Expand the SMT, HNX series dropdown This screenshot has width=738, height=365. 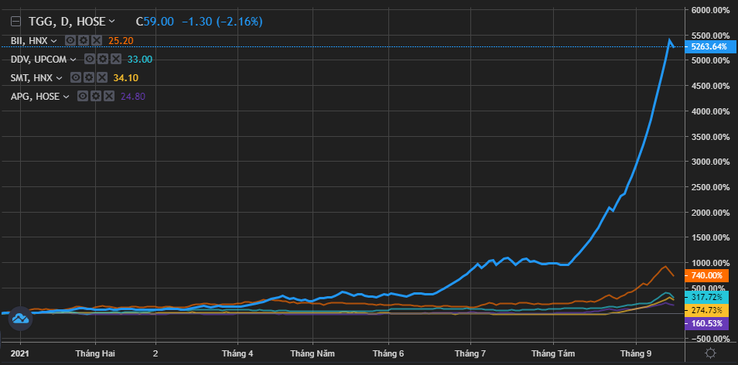(x=59, y=77)
